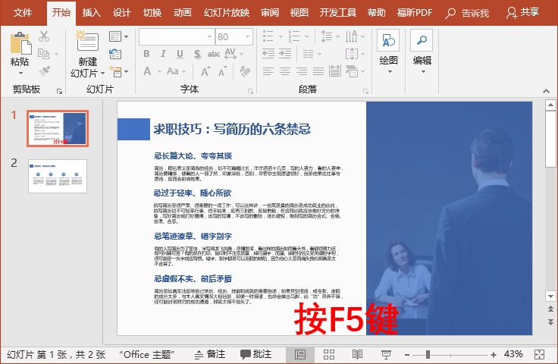This screenshot has width=558, height=364.
Task: Click the Editing magnifier icon
Action: pyautogui.click(x=422, y=40)
